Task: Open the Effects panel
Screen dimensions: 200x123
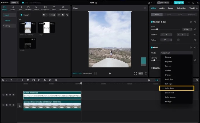Action: click(x=36, y=8)
